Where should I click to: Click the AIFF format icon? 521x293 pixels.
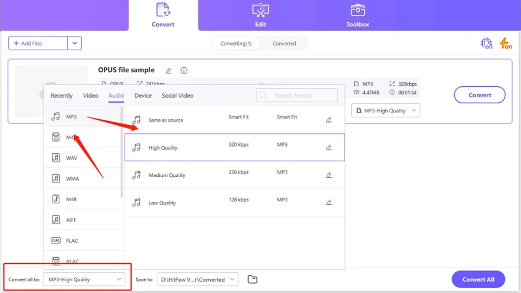pos(56,220)
